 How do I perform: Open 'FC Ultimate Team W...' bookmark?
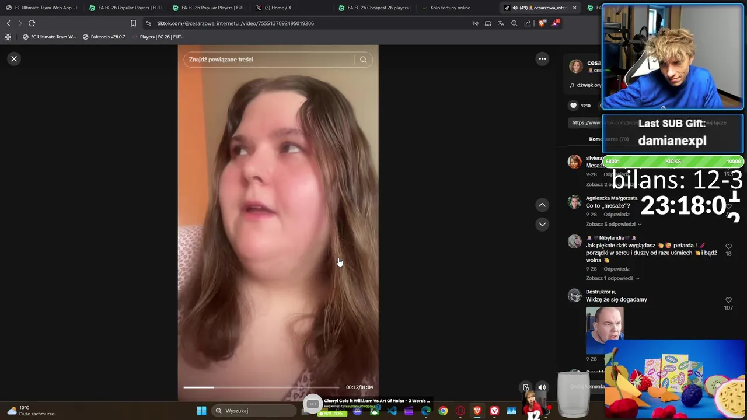[49, 37]
